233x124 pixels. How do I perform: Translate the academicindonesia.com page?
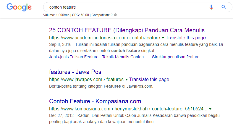pyautogui.click(x=186, y=38)
